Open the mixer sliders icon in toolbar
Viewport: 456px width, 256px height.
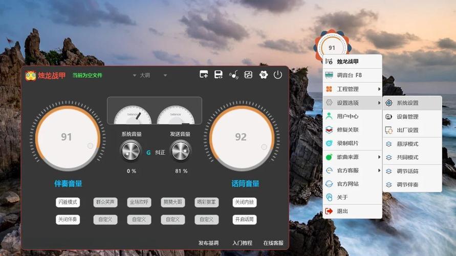[248, 75]
